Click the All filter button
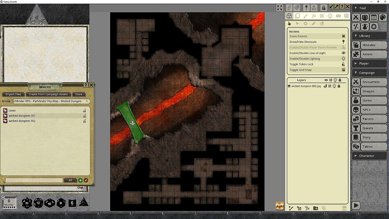The image size is (389, 219). click(x=70, y=180)
